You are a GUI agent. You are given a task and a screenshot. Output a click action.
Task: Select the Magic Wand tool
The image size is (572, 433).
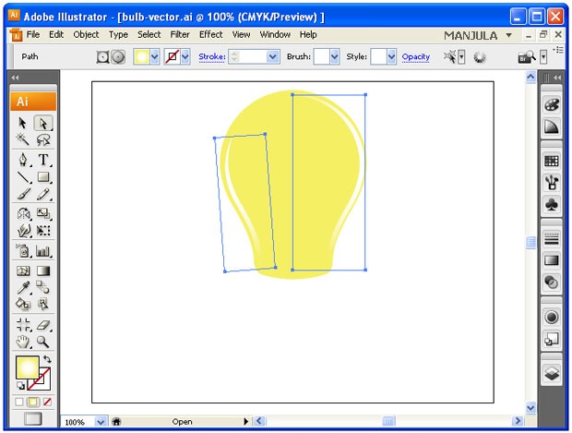click(x=23, y=139)
